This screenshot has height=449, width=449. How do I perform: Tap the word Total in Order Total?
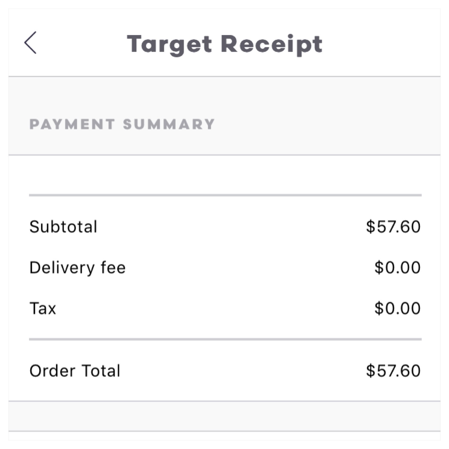(x=101, y=371)
